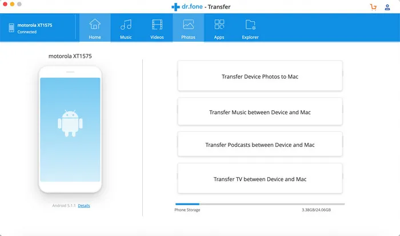
Task: Go to the Photos tab
Action: (x=188, y=27)
